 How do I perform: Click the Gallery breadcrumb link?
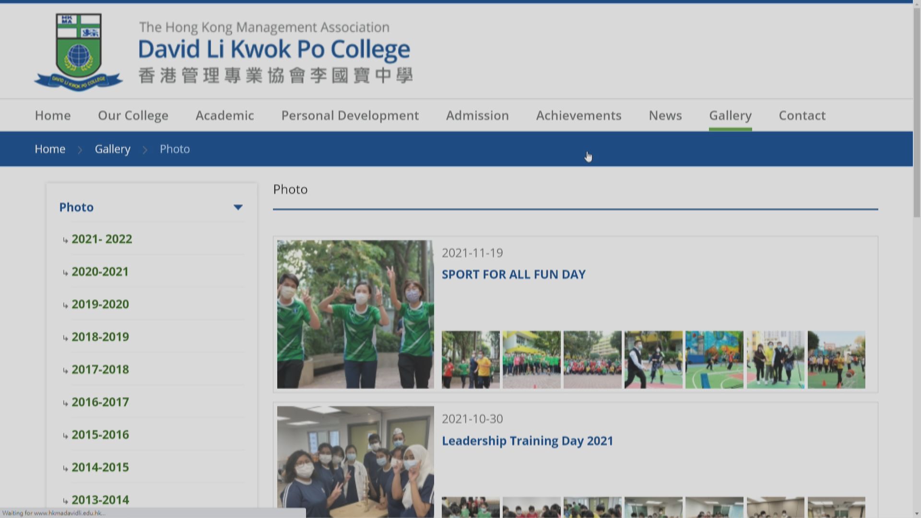point(112,149)
